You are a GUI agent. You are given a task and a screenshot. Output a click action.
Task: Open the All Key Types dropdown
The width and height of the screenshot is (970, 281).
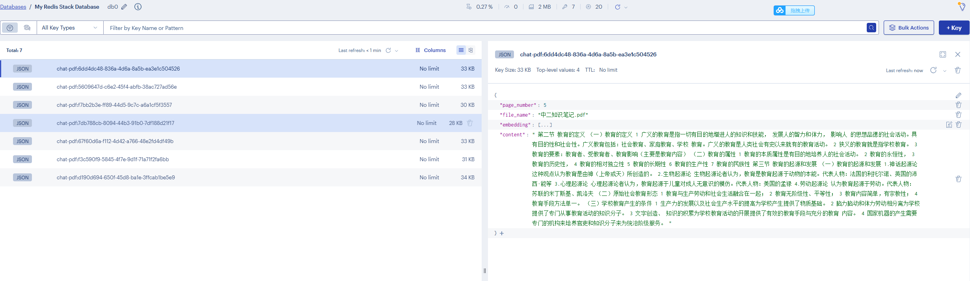(x=70, y=28)
